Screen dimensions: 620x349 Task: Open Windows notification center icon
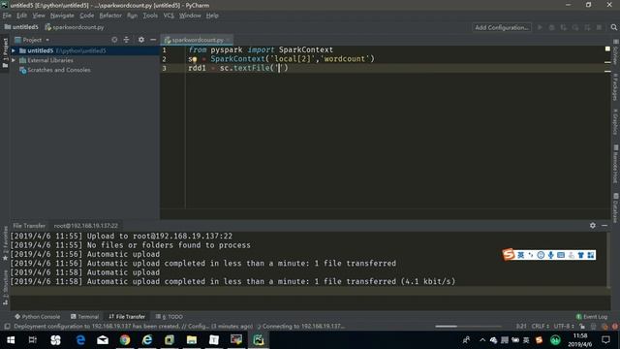[605, 340]
